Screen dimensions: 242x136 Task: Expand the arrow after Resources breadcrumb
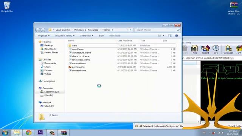[100, 30]
